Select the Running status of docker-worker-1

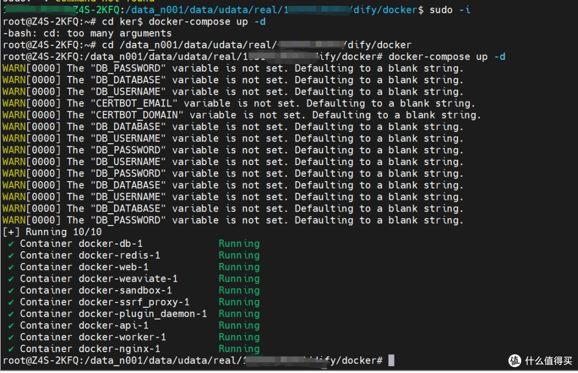[x=239, y=337]
